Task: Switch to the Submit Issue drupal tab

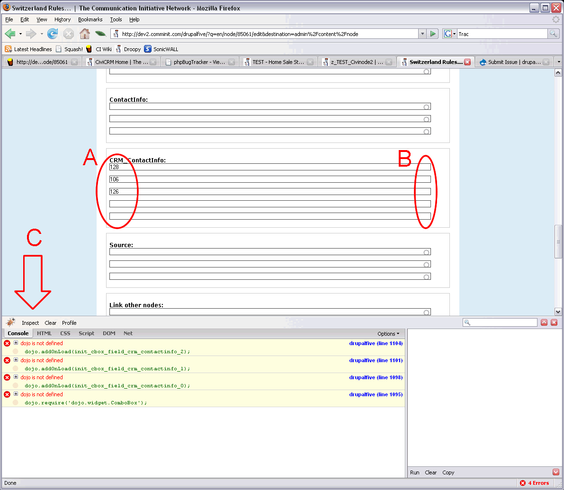Action: 514,62
